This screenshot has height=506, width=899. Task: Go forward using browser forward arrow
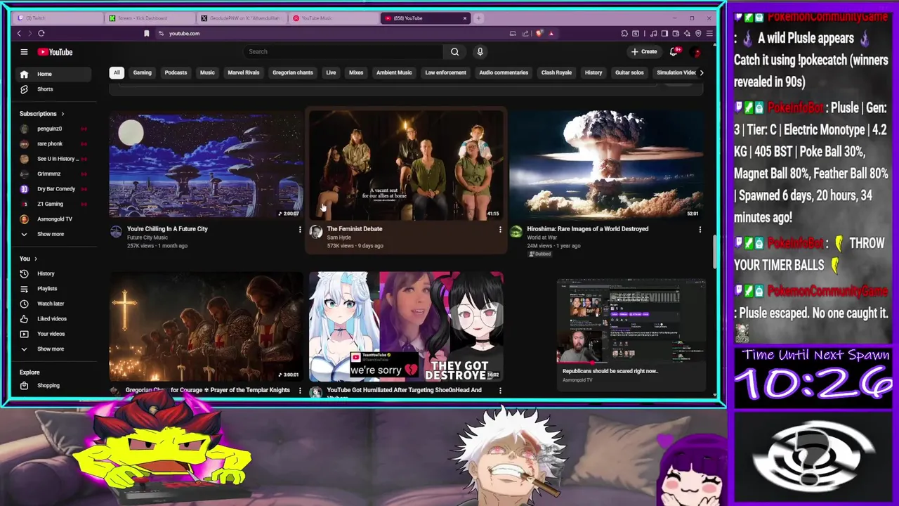tap(29, 33)
